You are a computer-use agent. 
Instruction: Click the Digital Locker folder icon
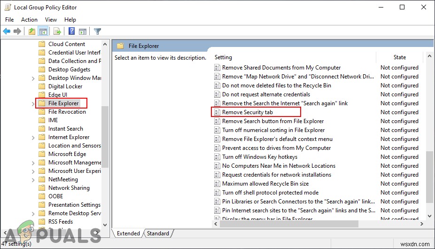(x=42, y=86)
